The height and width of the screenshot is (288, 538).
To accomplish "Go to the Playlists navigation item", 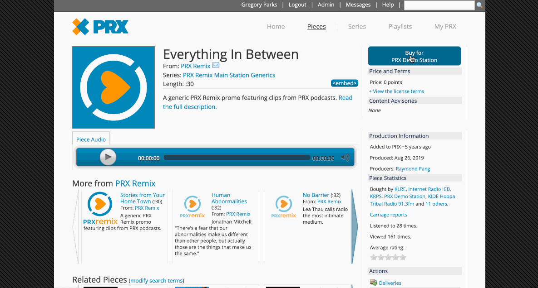I will (400, 26).
